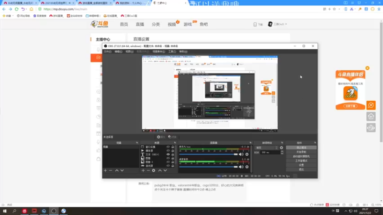Image resolution: width=383 pixels, height=215 pixels.
Task: Click the browser download icon in toolbar
Action: pyautogui.click(x=379, y=9)
